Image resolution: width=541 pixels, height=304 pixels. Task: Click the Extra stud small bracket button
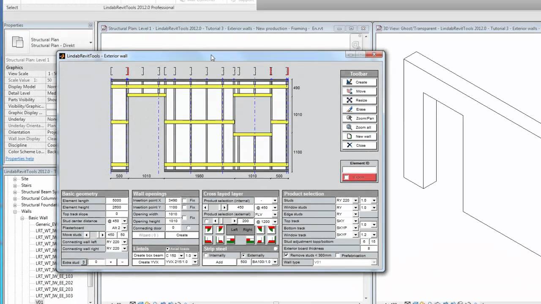point(84,262)
